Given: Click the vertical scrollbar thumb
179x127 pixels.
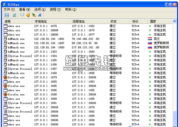Looking at the screenshot, I should pyautogui.click(x=174, y=118).
